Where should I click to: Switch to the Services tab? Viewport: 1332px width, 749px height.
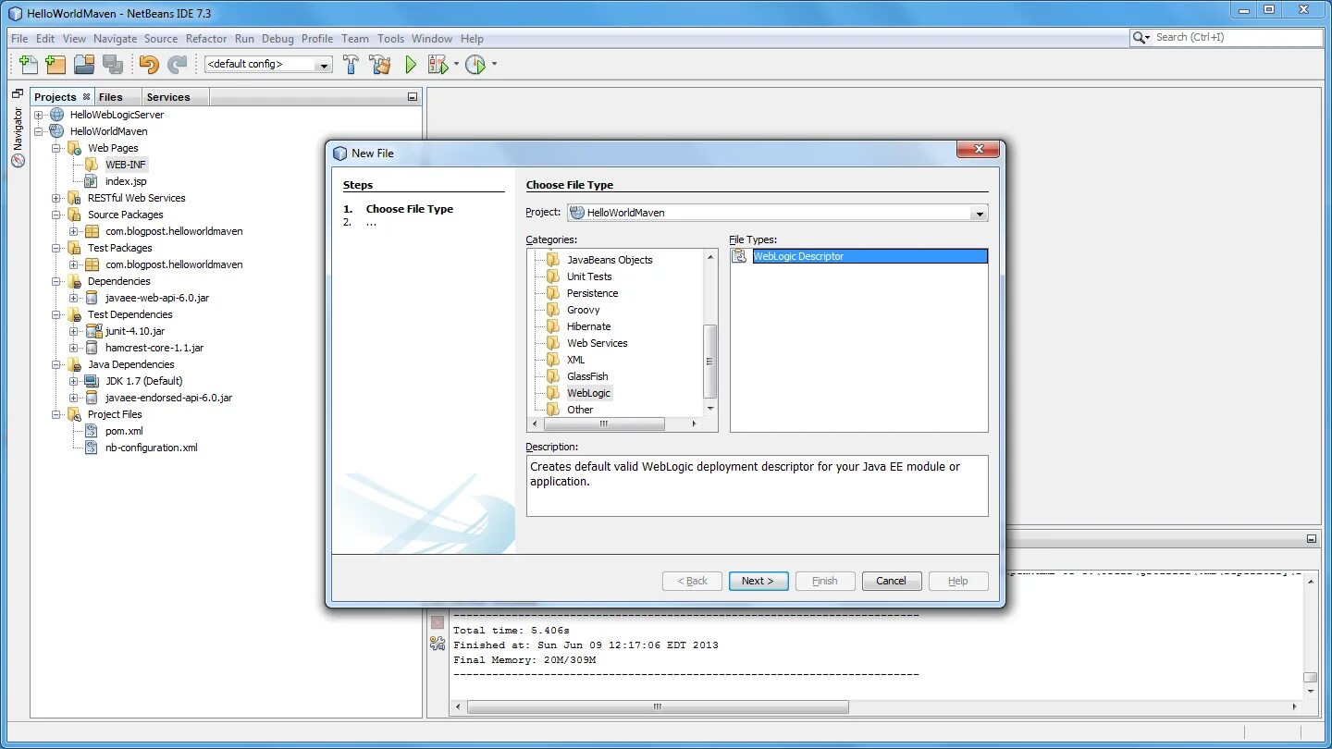[x=168, y=97]
